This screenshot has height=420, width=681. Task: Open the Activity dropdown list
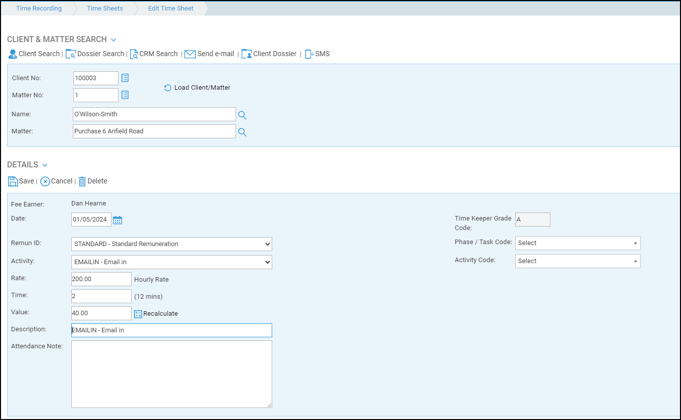[171, 262]
